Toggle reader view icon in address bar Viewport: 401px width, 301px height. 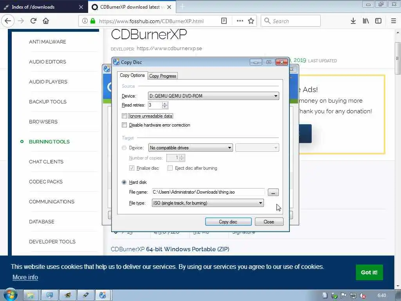pos(224,21)
